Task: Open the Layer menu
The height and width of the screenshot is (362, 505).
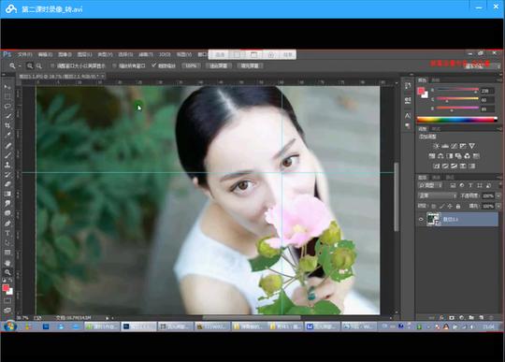Action: (85, 55)
